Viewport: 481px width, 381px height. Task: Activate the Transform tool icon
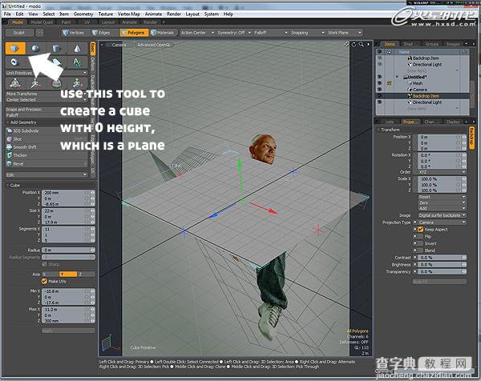(x=15, y=82)
